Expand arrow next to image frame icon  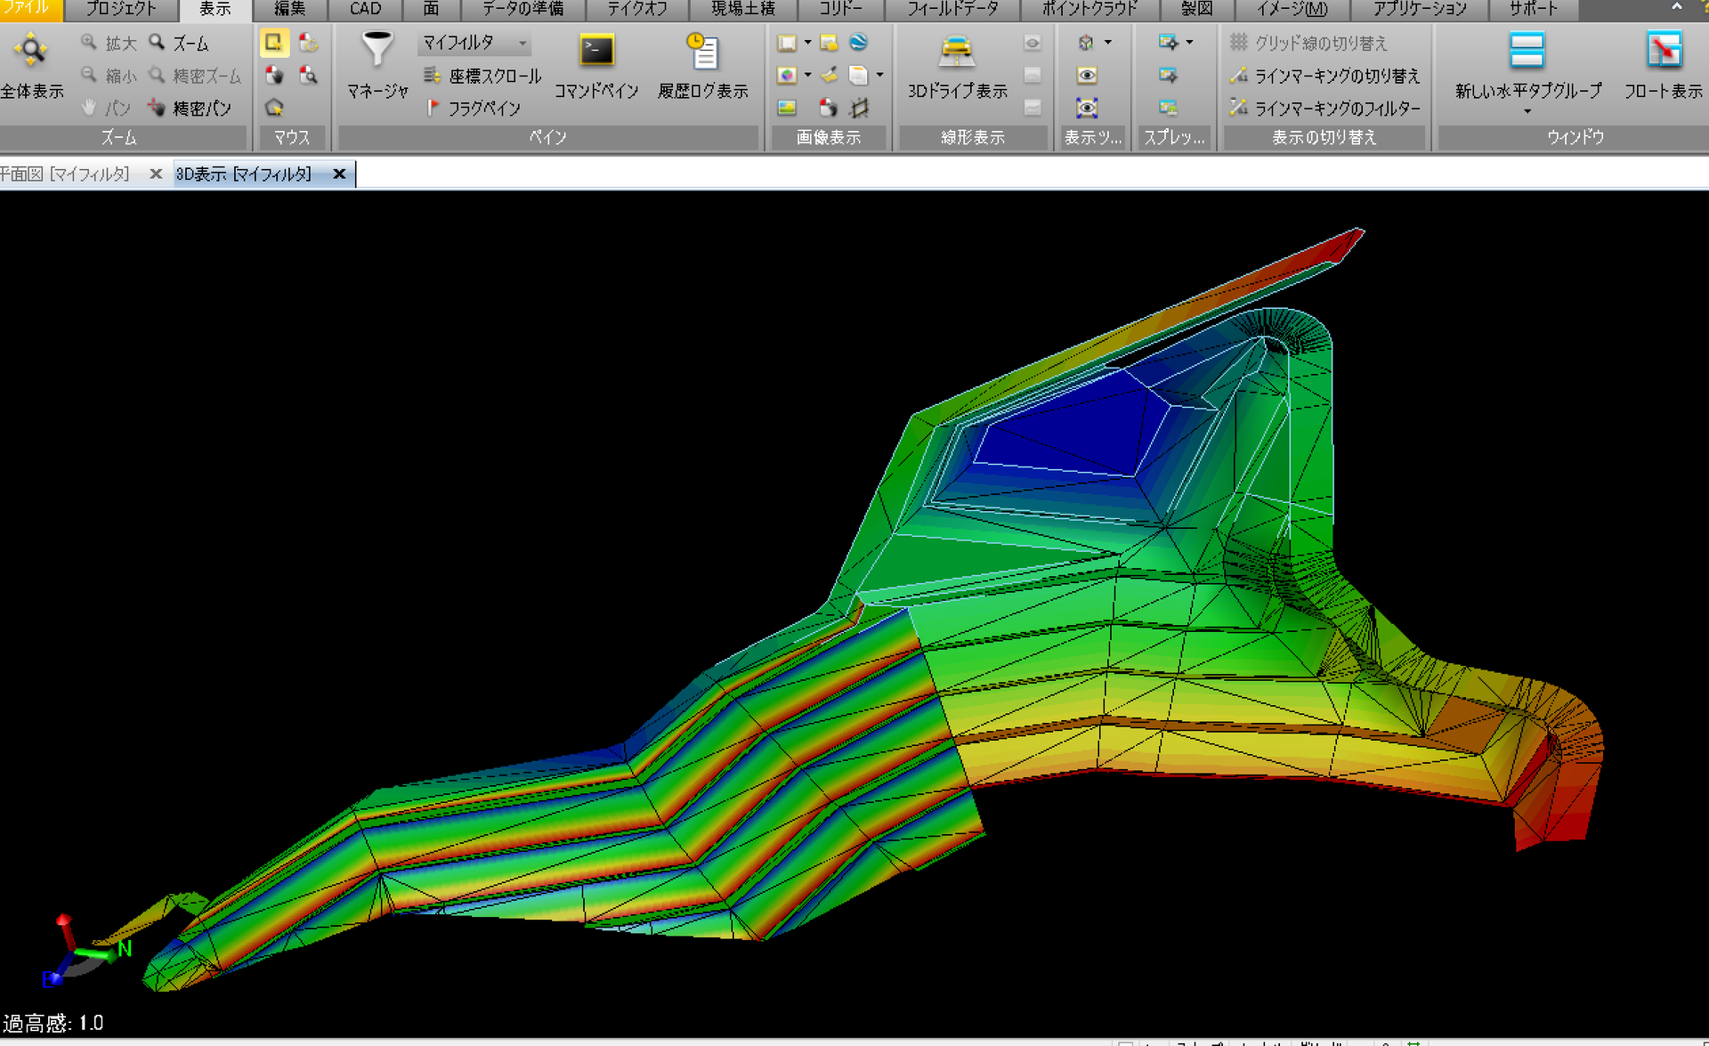pos(807,43)
